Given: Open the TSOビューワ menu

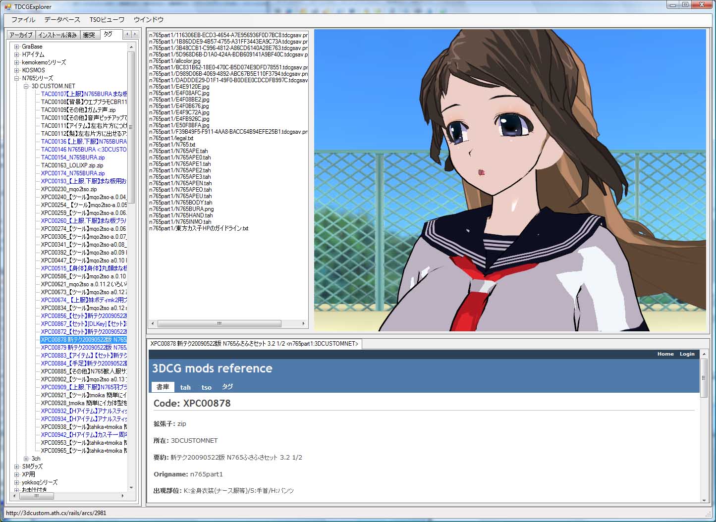Looking at the screenshot, I should pos(107,20).
